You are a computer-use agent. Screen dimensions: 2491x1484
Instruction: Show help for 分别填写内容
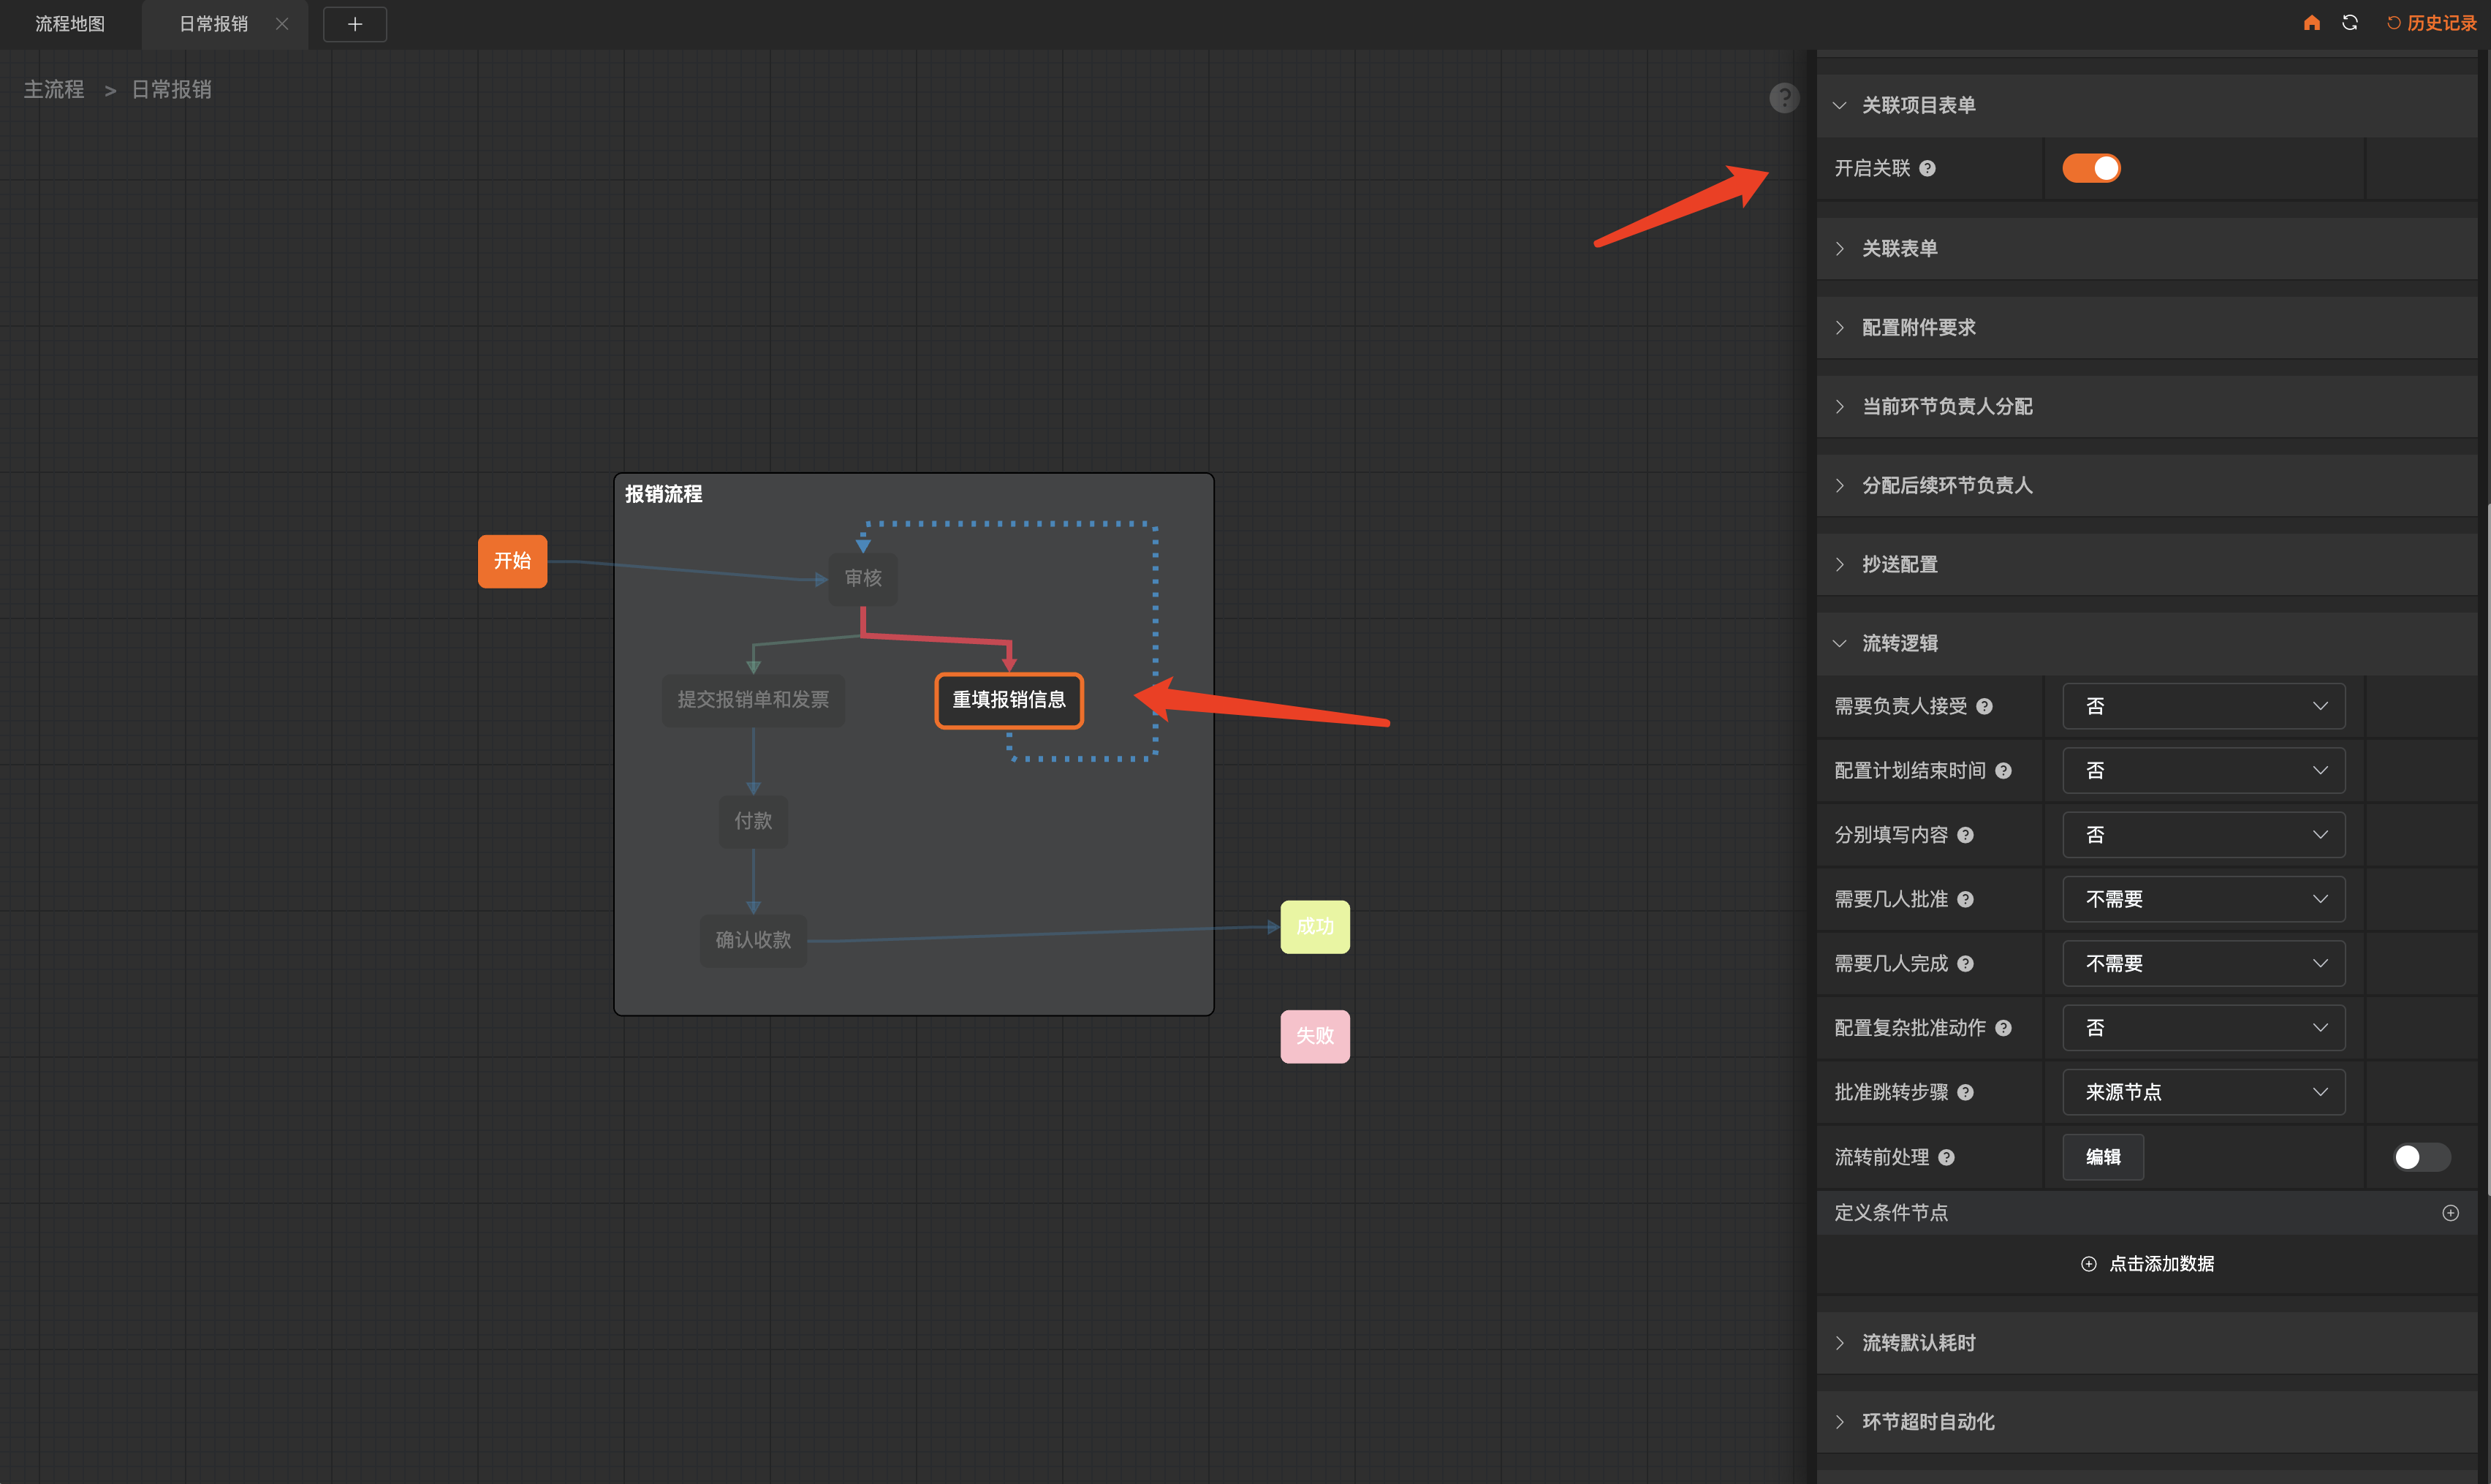pyautogui.click(x=1965, y=835)
